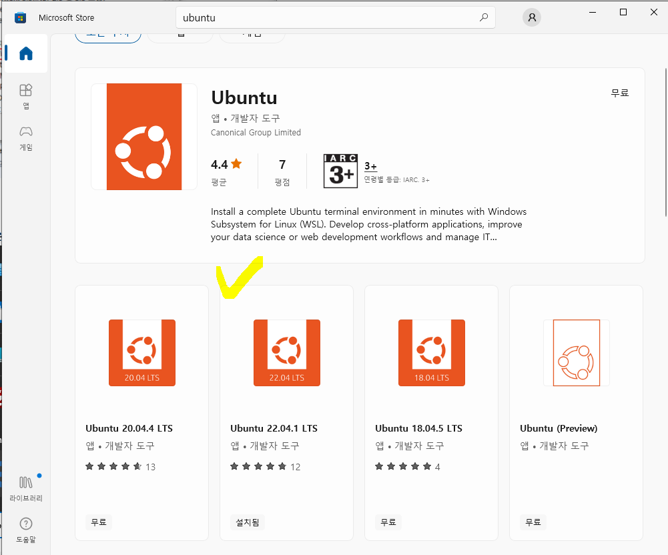Screen dimensions: 668x555
Task: Click the Ubuntu description text starting 'Install a complete'
Action: [368, 225]
